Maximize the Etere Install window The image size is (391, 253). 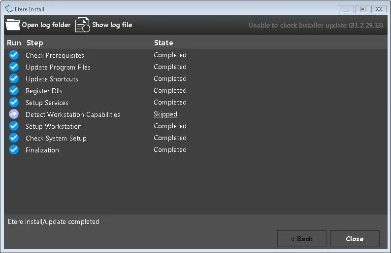click(362, 9)
